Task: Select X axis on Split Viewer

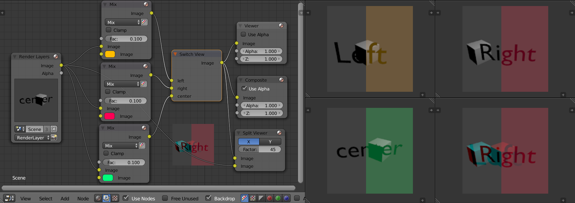Action: point(249,142)
